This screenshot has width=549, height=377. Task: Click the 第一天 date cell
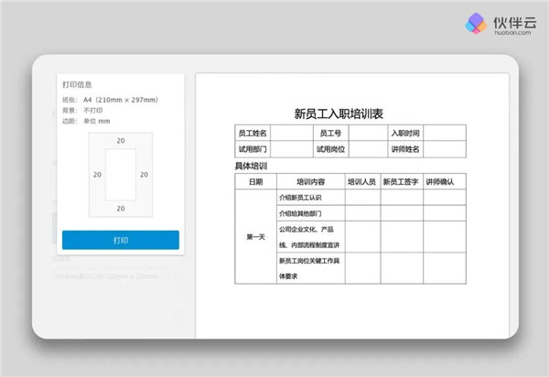255,237
